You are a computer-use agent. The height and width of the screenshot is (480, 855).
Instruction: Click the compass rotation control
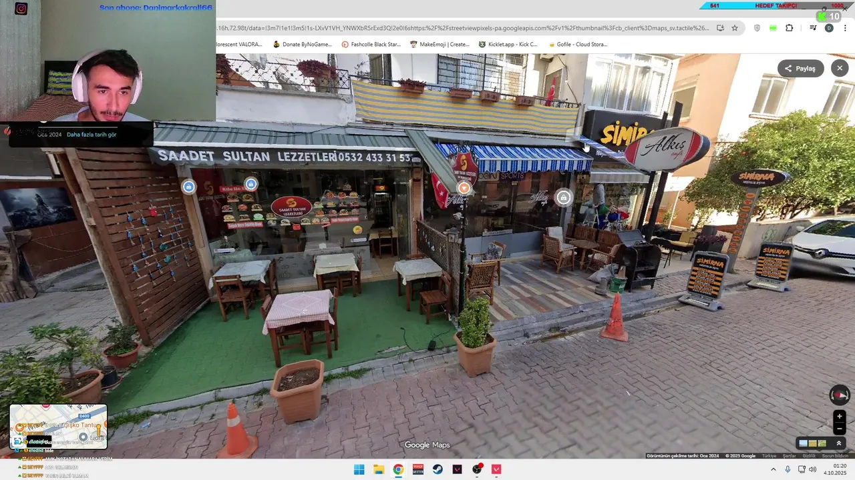(x=840, y=395)
